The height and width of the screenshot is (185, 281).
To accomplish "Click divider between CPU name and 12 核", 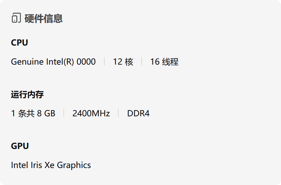I will point(104,62).
